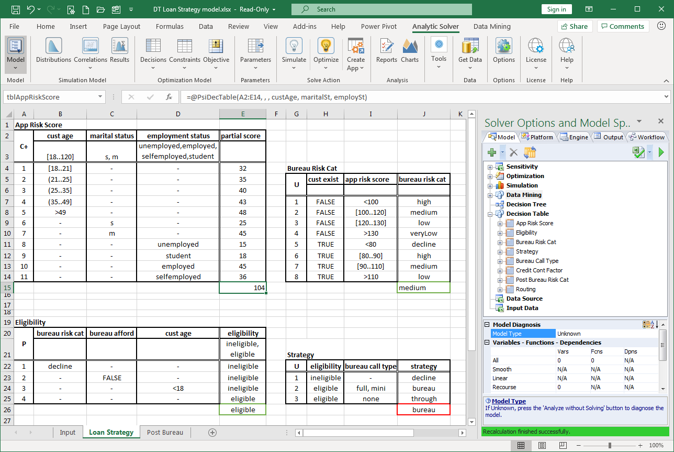Viewport: 674px width, 452px height.
Task: Expand the Sensitivity tree node
Action: pyautogui.click(x=490, y=167)
